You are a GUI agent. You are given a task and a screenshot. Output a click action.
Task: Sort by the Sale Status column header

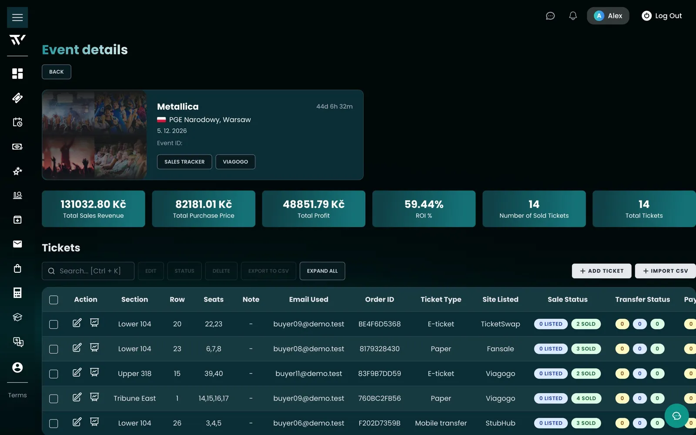568,299
